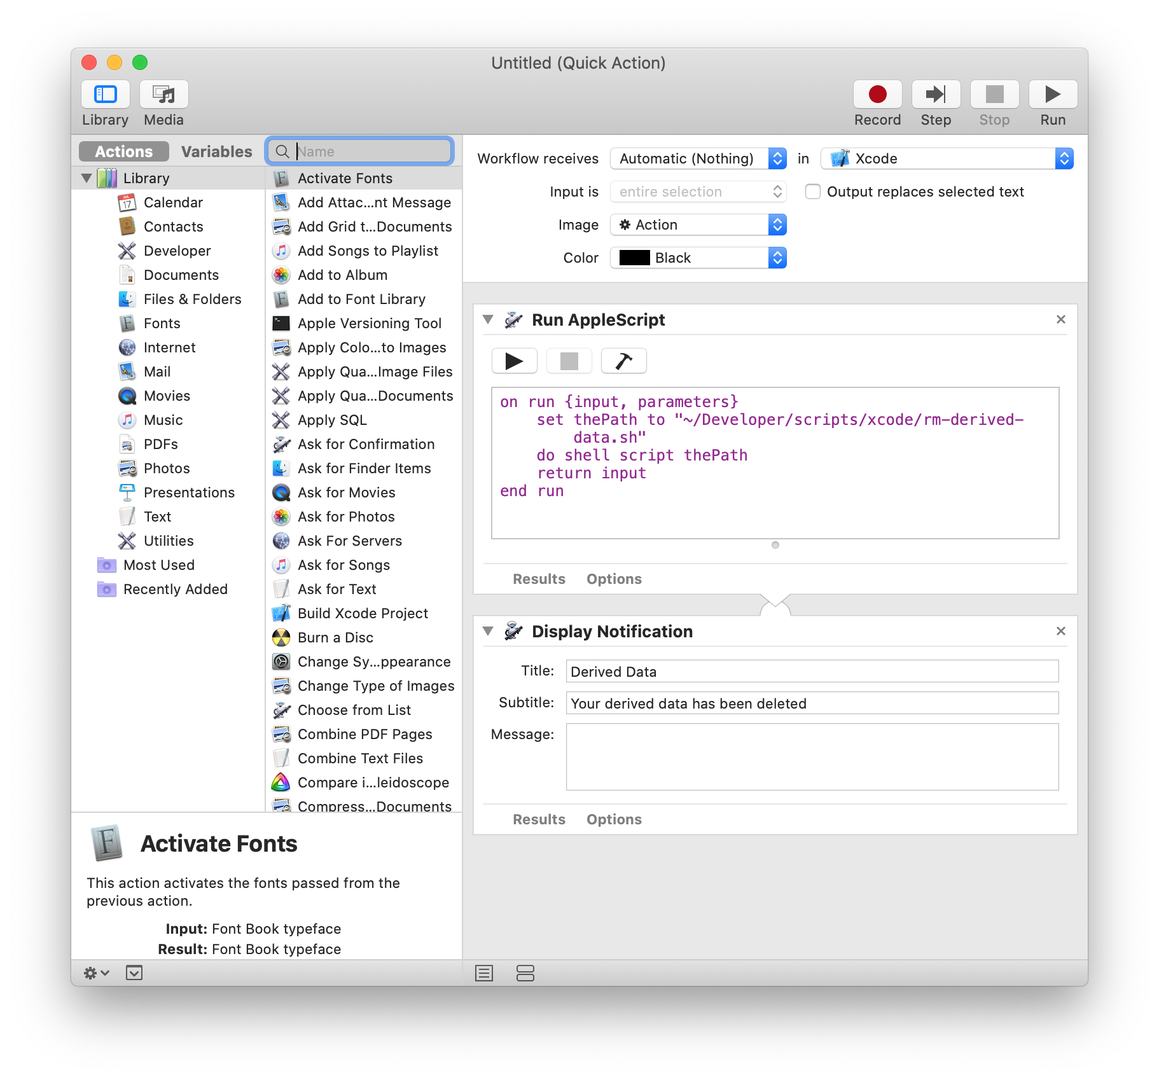Toggle the action description pane button
Viewport: 1159px width, 1080px height.
click(x=134, y=973)
